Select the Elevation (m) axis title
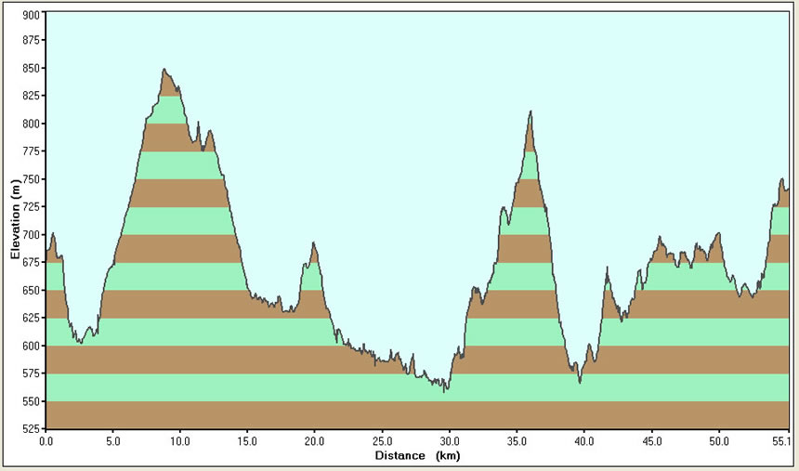799x471 pixels. pyautogui.click(x=15, y=219)
